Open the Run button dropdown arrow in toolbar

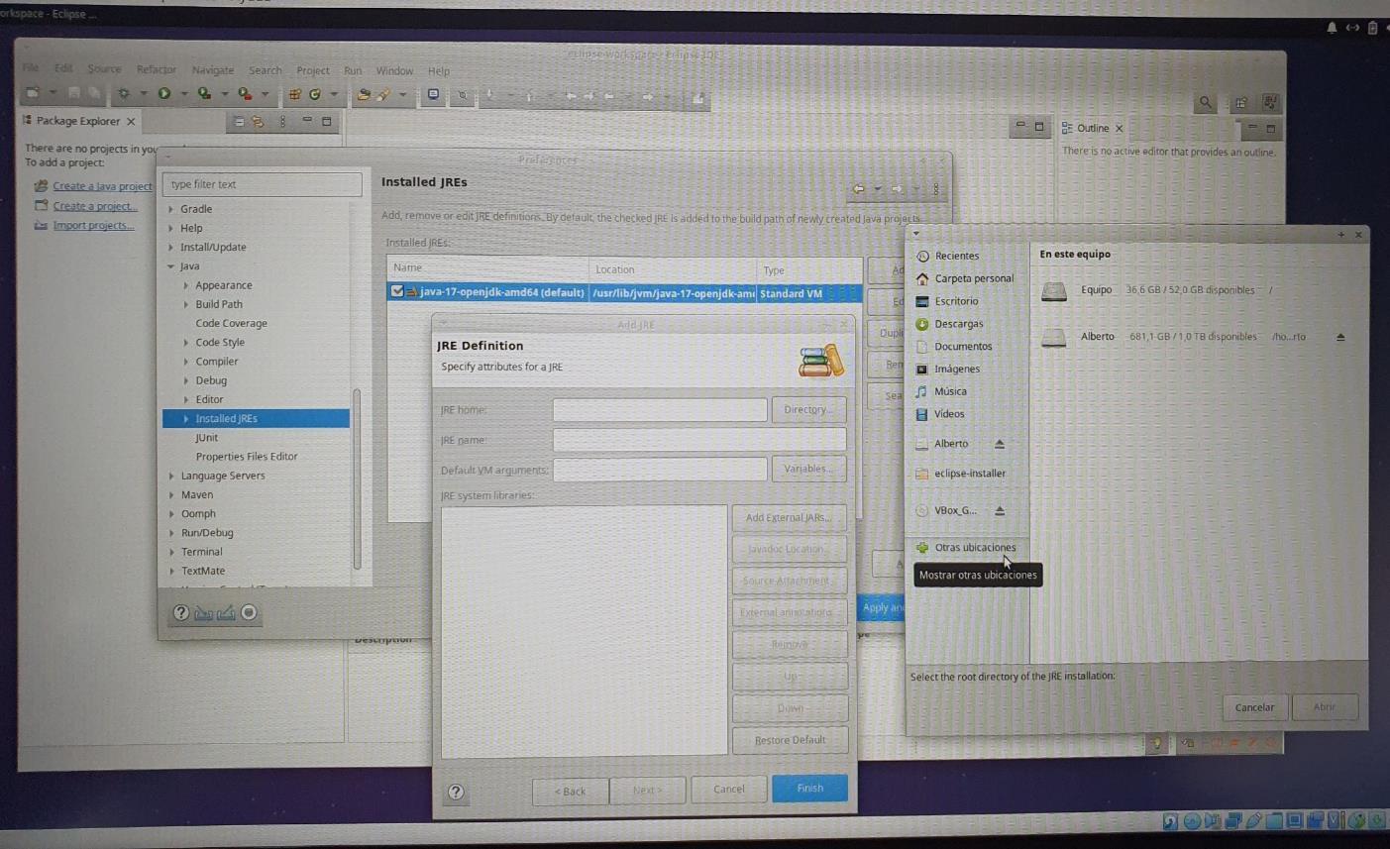click(x=183, y=95)
